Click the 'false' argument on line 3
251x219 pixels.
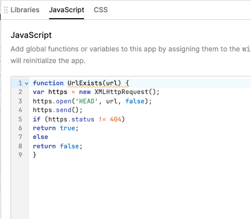[135, 101]
